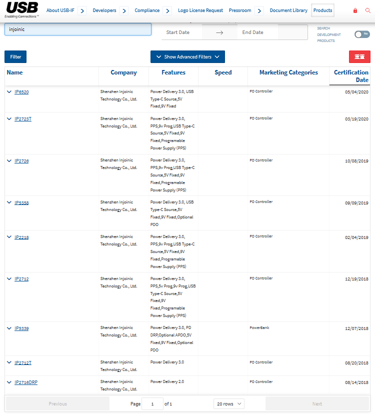
Task: Click the Start Date field
Action: point(181,32)
